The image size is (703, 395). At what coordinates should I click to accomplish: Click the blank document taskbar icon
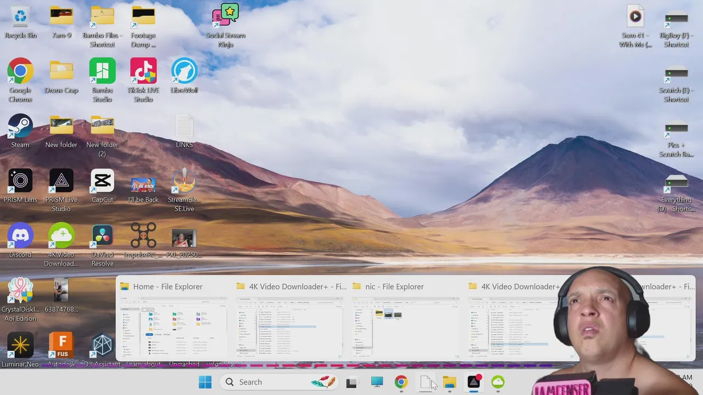(426, 382)
